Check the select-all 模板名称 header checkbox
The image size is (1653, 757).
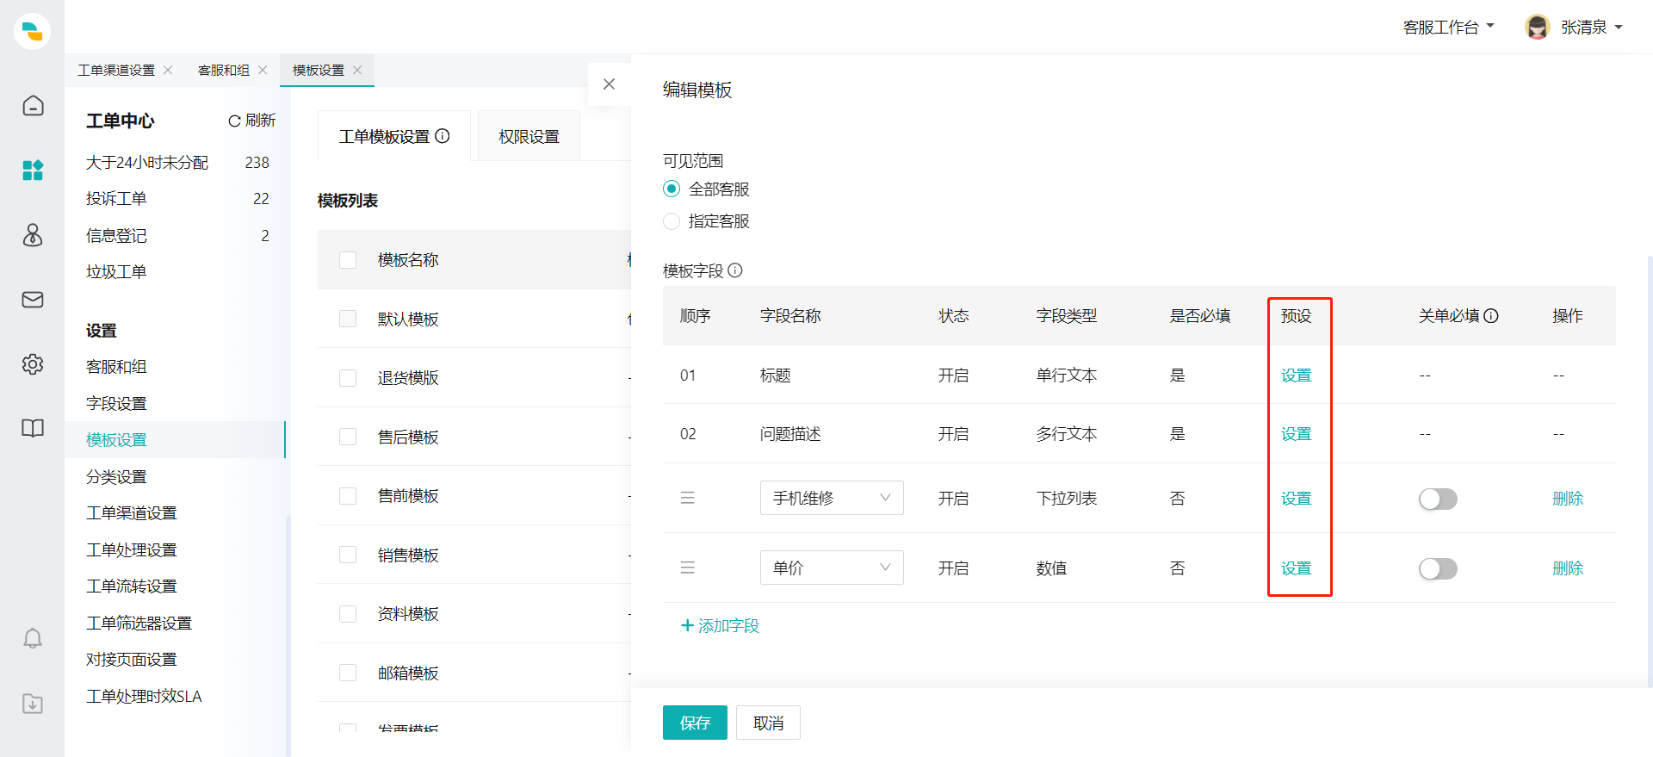348,260
